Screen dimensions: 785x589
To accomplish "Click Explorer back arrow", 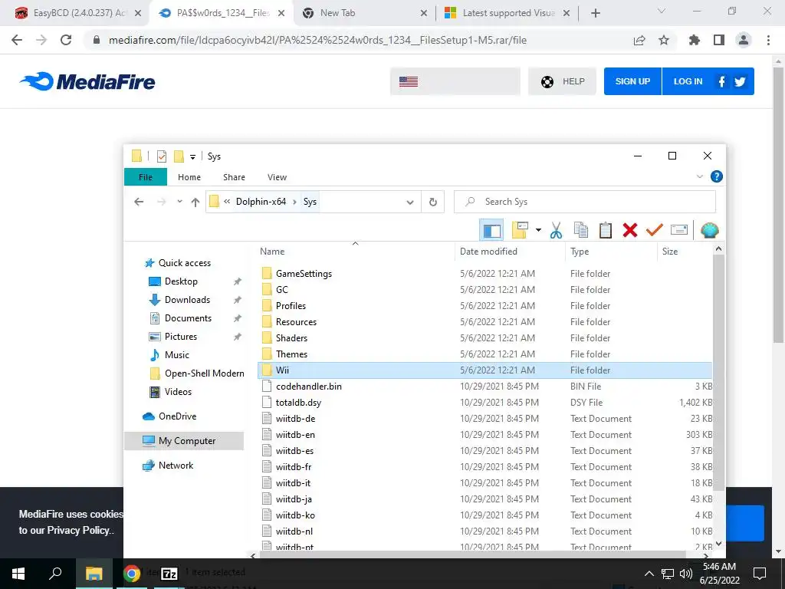I will click(x=139, y=202).
